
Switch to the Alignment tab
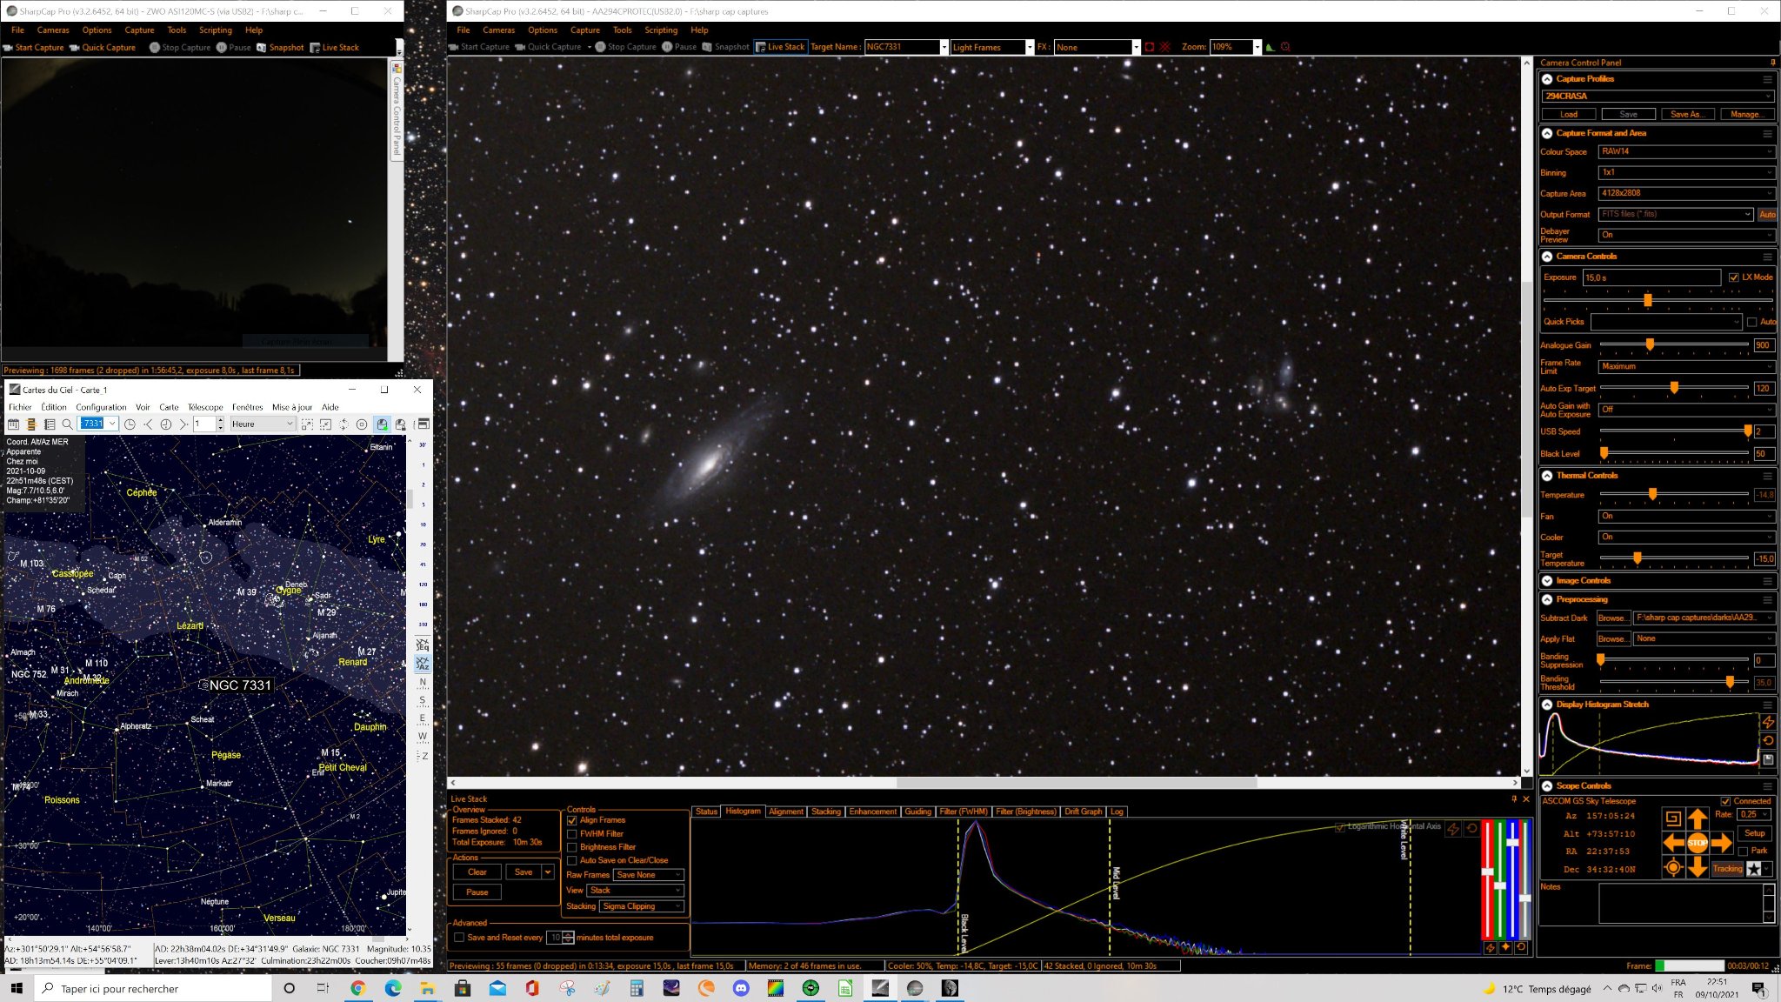[x=786, y=812]
